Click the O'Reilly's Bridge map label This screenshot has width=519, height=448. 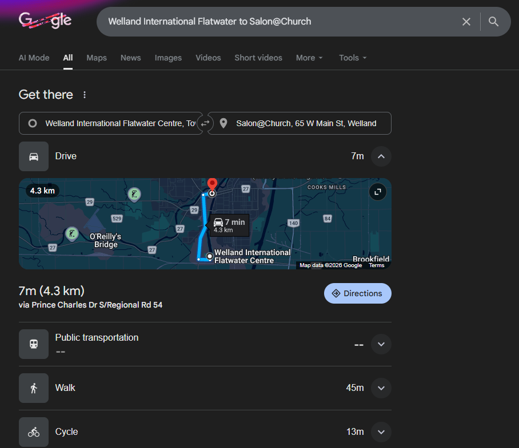pos(106,240)
